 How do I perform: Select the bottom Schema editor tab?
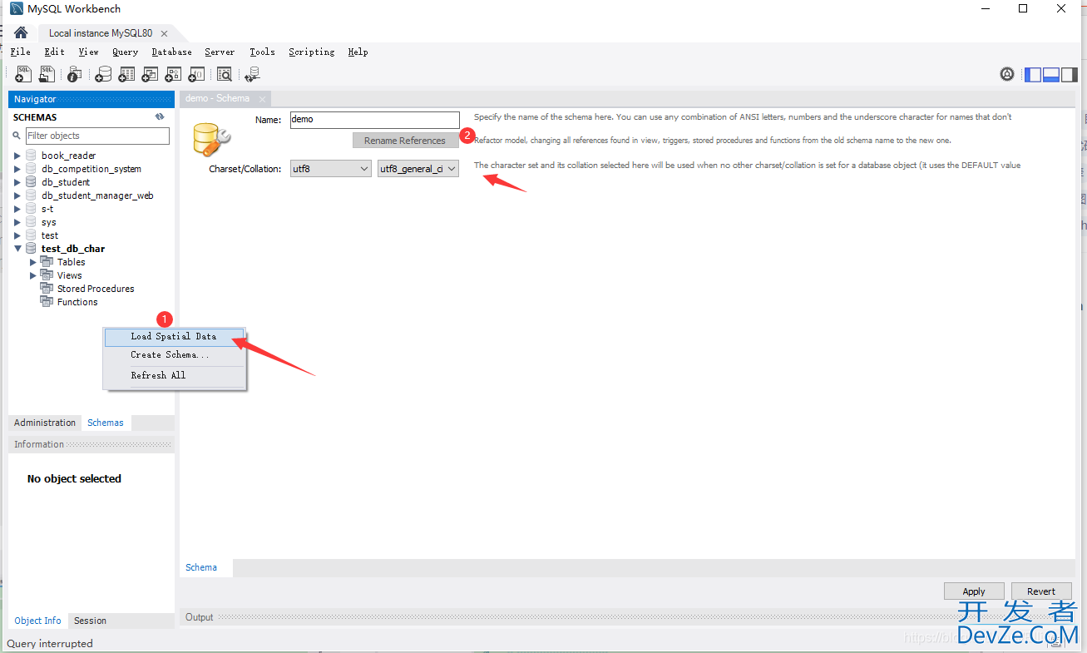(x=201, y=567)
